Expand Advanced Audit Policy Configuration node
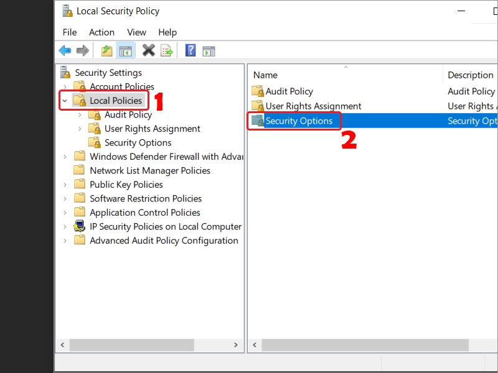498x373 pixels. click(x=65, y=241)
